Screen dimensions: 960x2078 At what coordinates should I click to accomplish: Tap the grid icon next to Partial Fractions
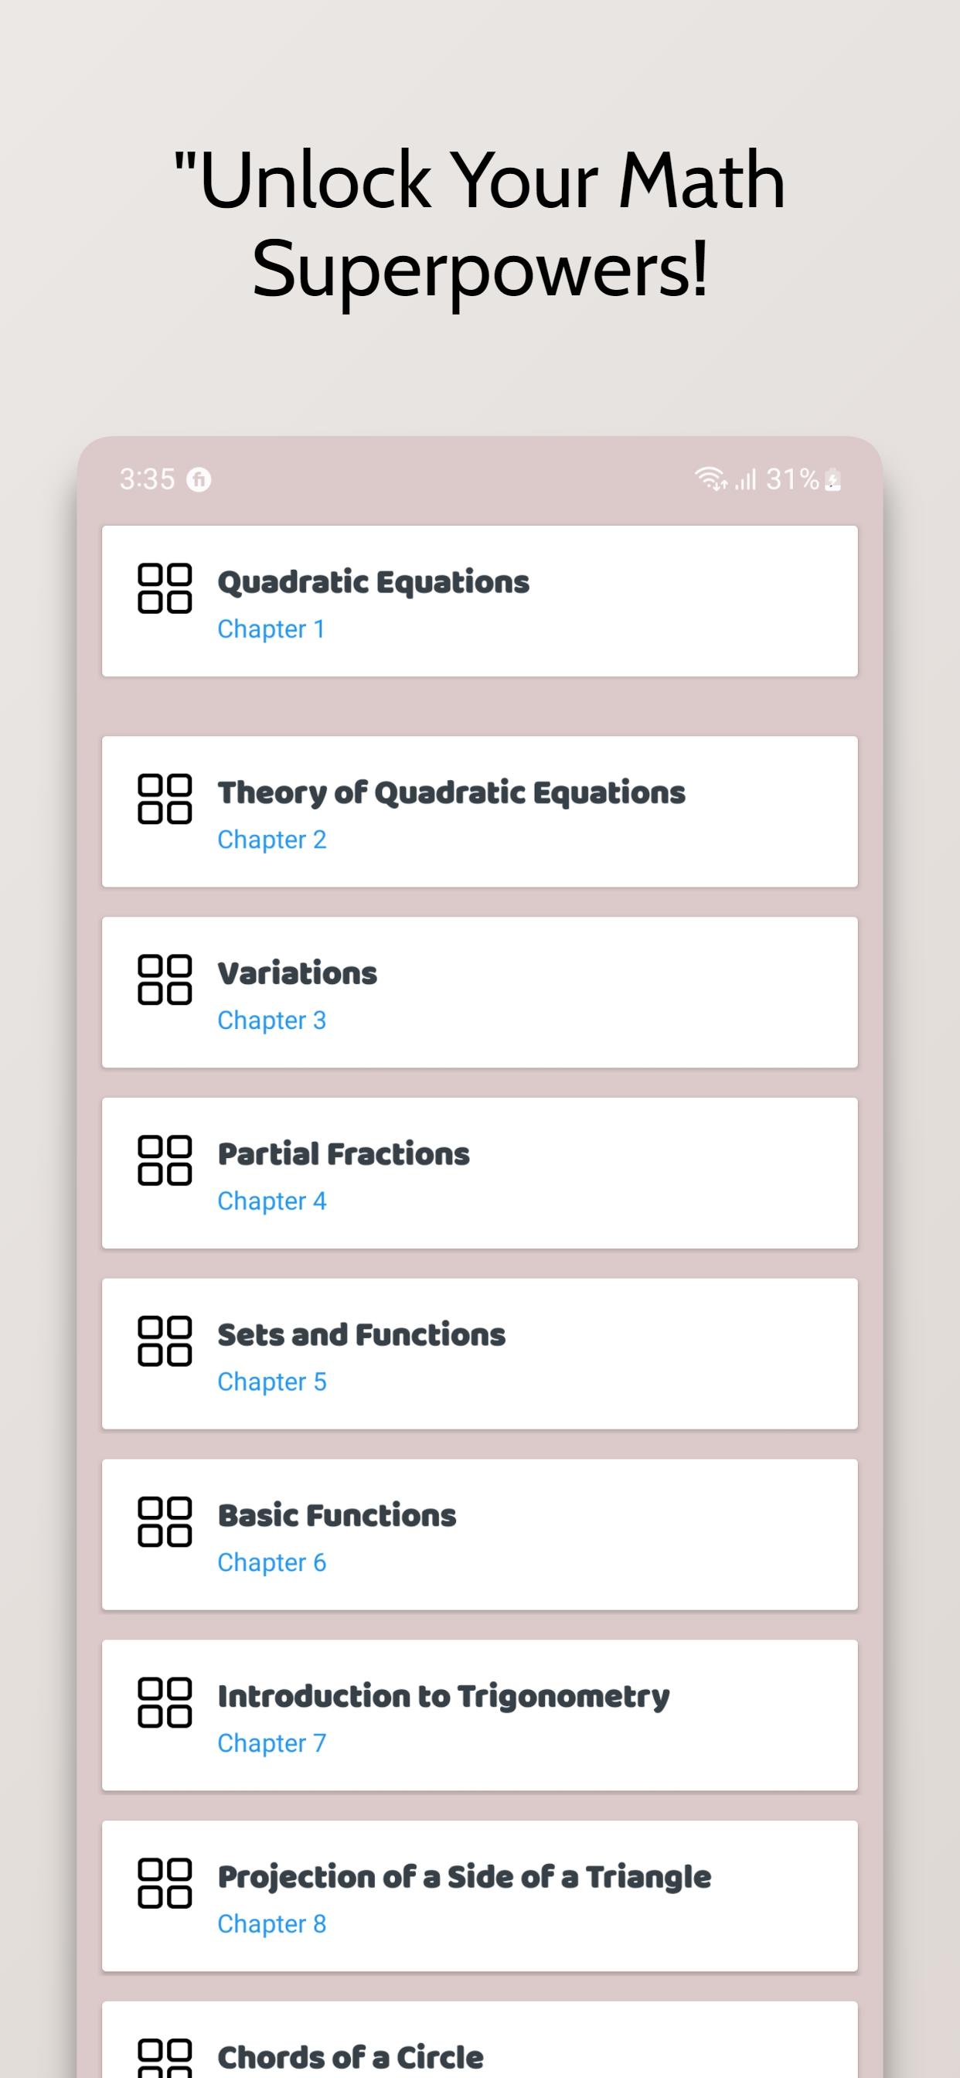[165, 1161]
